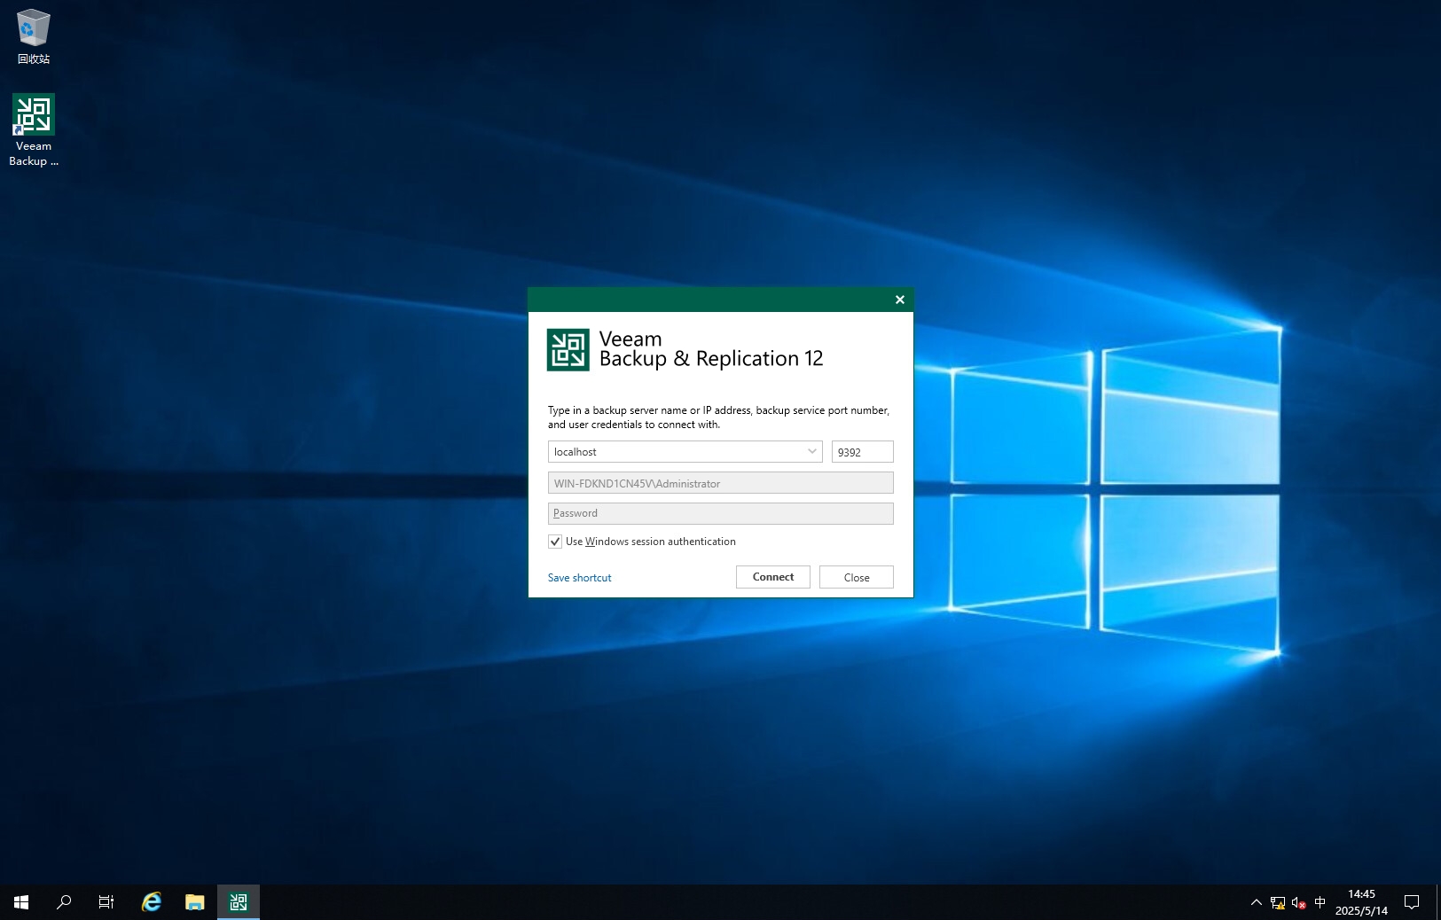Switch the Chinese input method indicator
Screen dimensions: 1441x920
pyautogui.click(x=1320, y=902)
